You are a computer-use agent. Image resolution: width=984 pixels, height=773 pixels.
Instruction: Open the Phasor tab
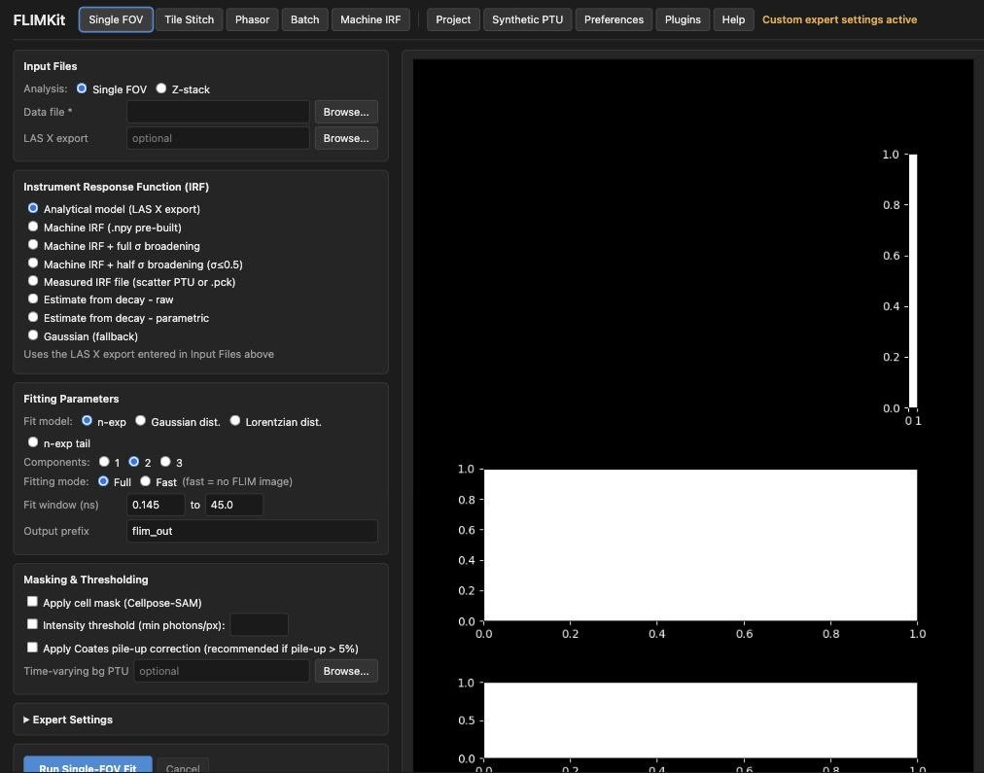point(252,19)
